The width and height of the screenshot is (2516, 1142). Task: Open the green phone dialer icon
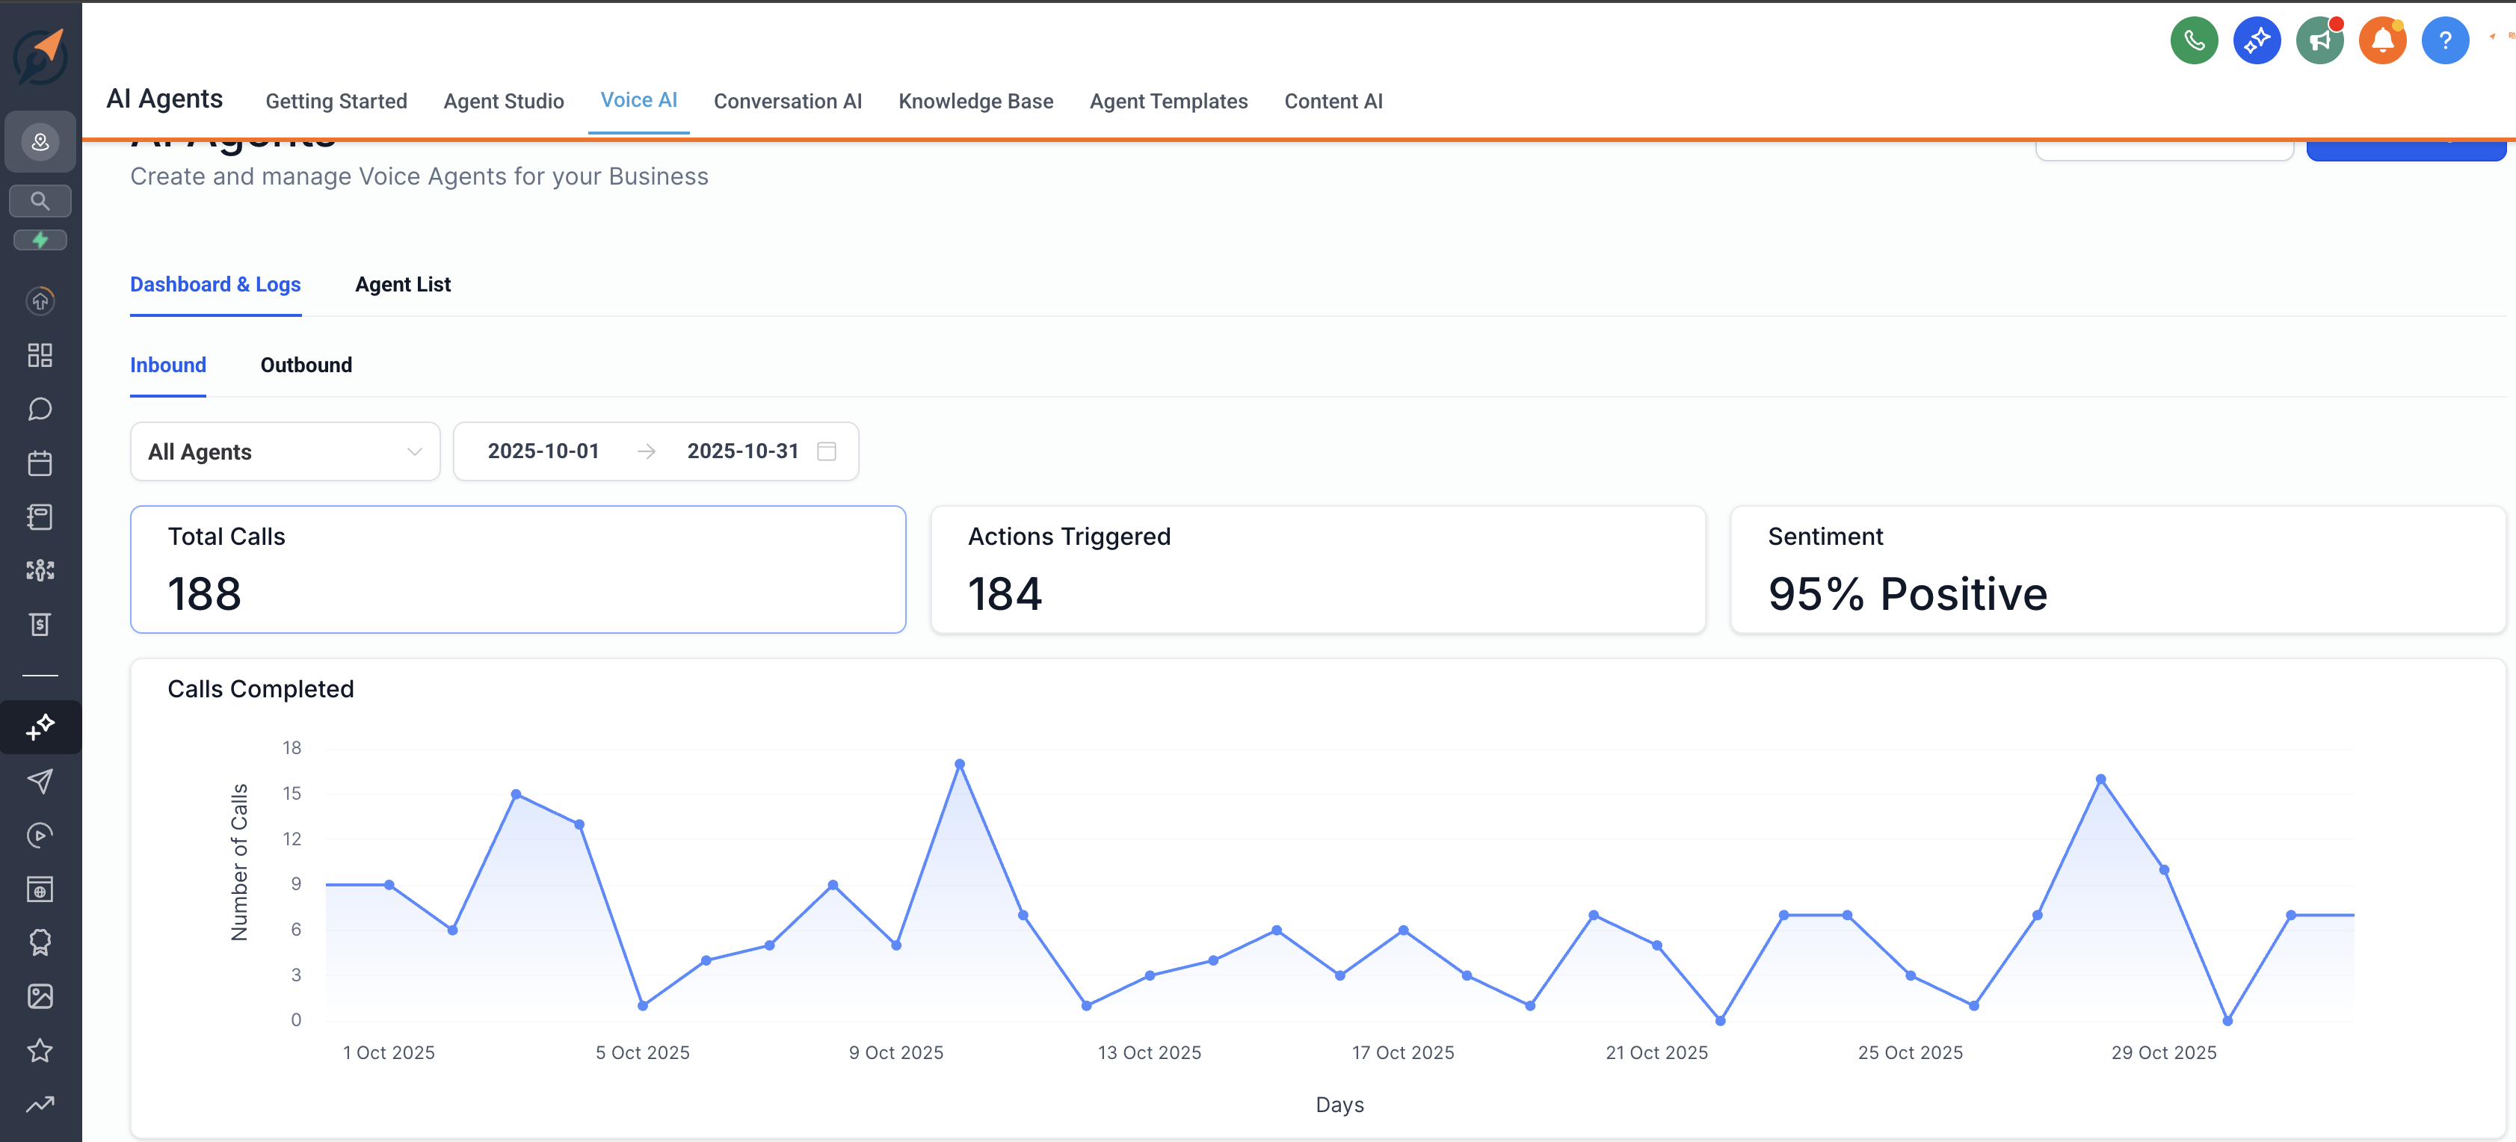click(x=2194, y=40)
